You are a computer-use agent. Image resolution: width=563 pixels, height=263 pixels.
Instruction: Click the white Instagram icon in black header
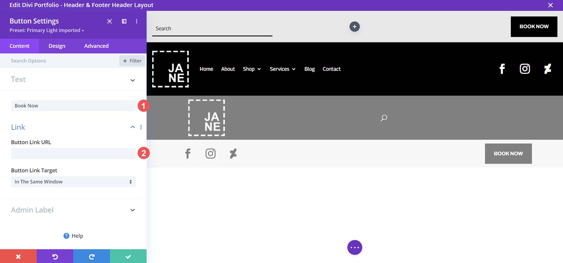[x=525, y=69]
